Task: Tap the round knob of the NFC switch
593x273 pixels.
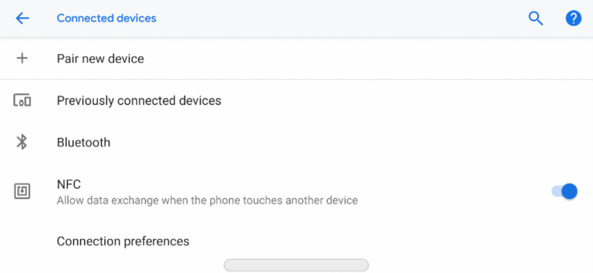Action: (570, 192)
